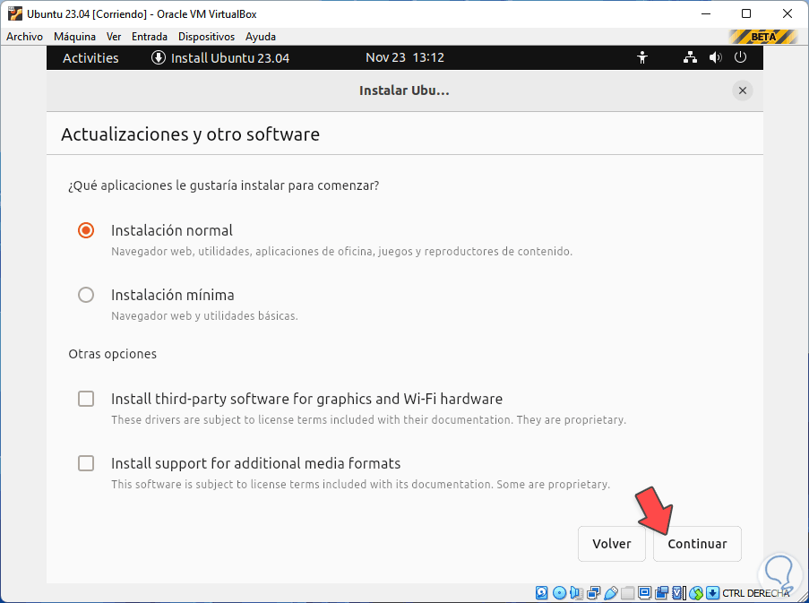809x603 pixels.
Task: Enable third-party software for graphics and Wi-Fi
Action: 86,399
